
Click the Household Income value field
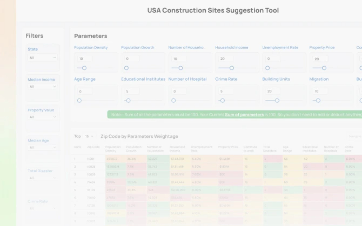[226, 59]
